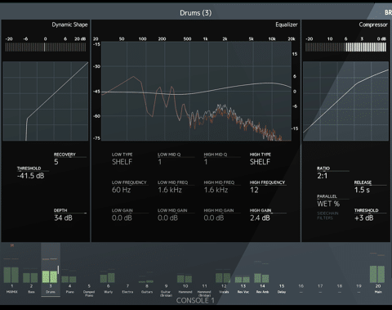Screen dimensions: 392x310
Task: Select empty channel 17
Action: coord(320,270)
